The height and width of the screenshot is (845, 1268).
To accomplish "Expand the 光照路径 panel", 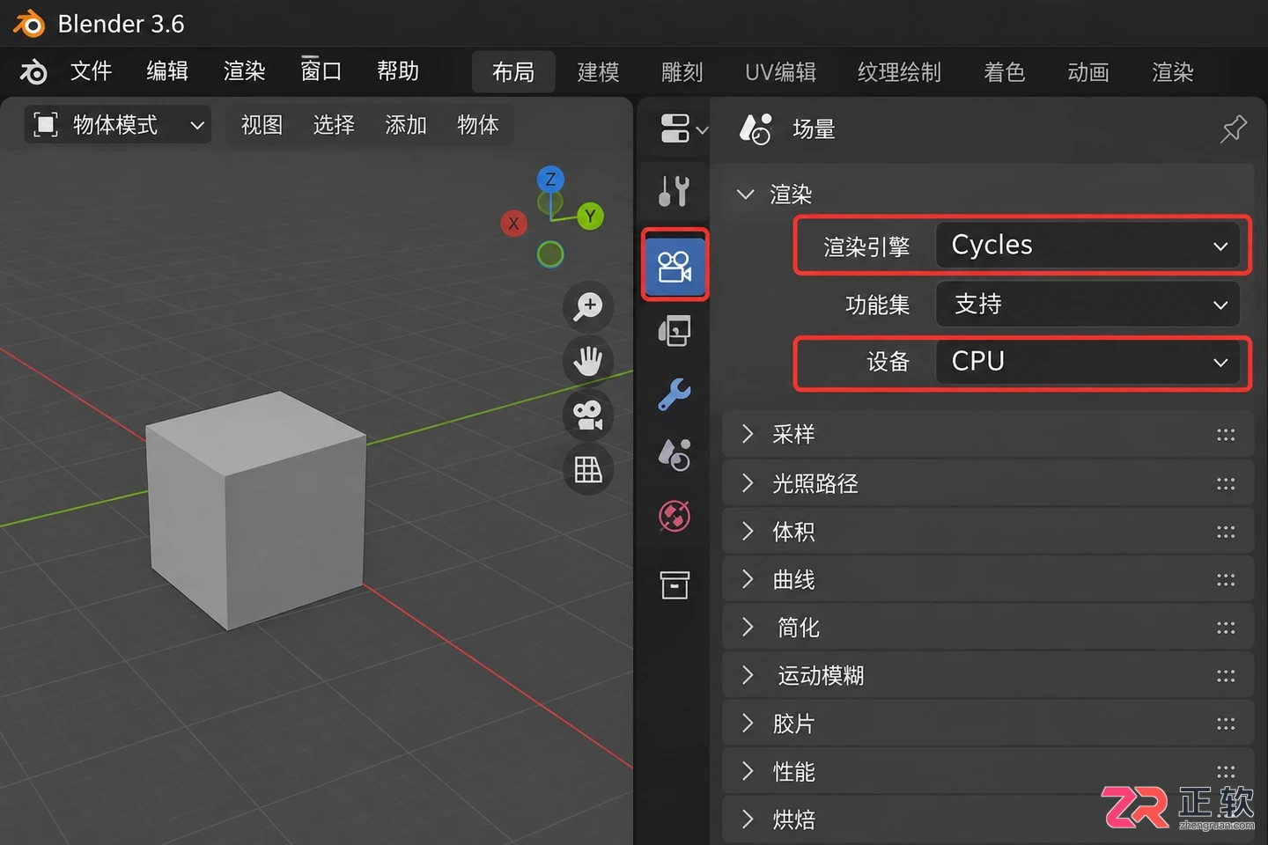I will [987, 483].
